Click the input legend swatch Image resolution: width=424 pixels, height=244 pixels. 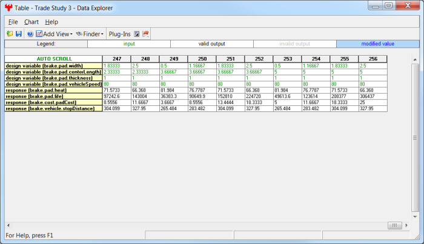(129, 44)
